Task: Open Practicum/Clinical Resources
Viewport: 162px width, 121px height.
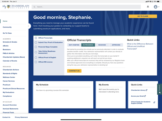Action: pos(14,89)
